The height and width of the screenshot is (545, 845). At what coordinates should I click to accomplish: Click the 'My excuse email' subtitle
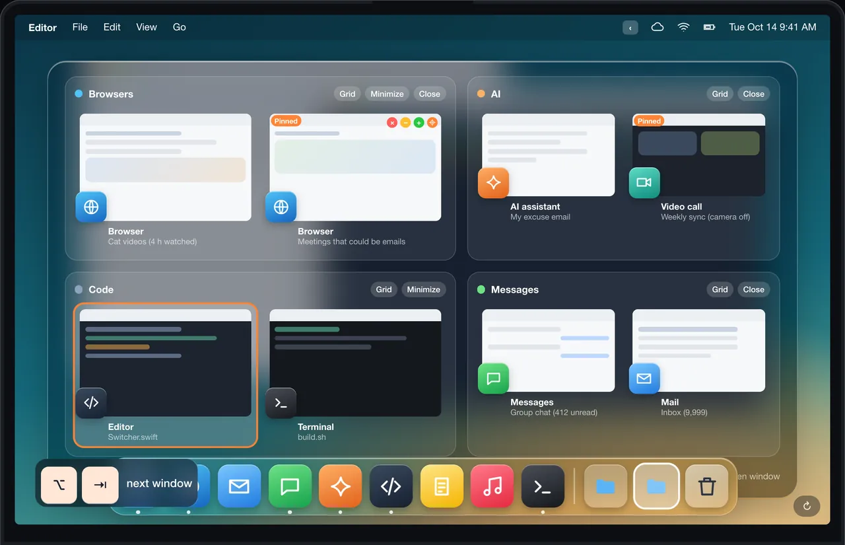[540, 217]
